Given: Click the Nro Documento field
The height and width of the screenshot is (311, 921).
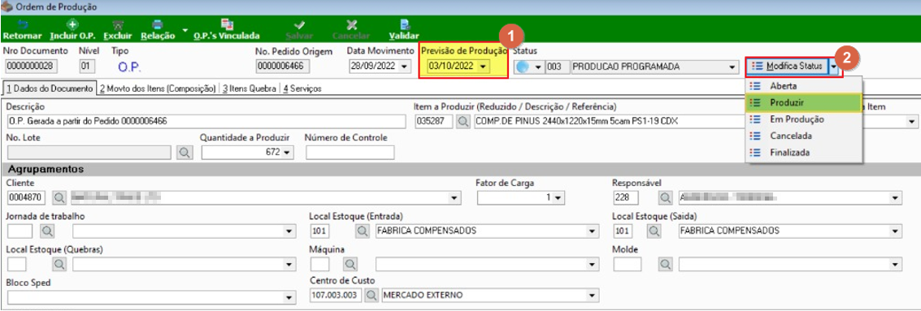Looking at the screenshot, I should tap(30, 67).
